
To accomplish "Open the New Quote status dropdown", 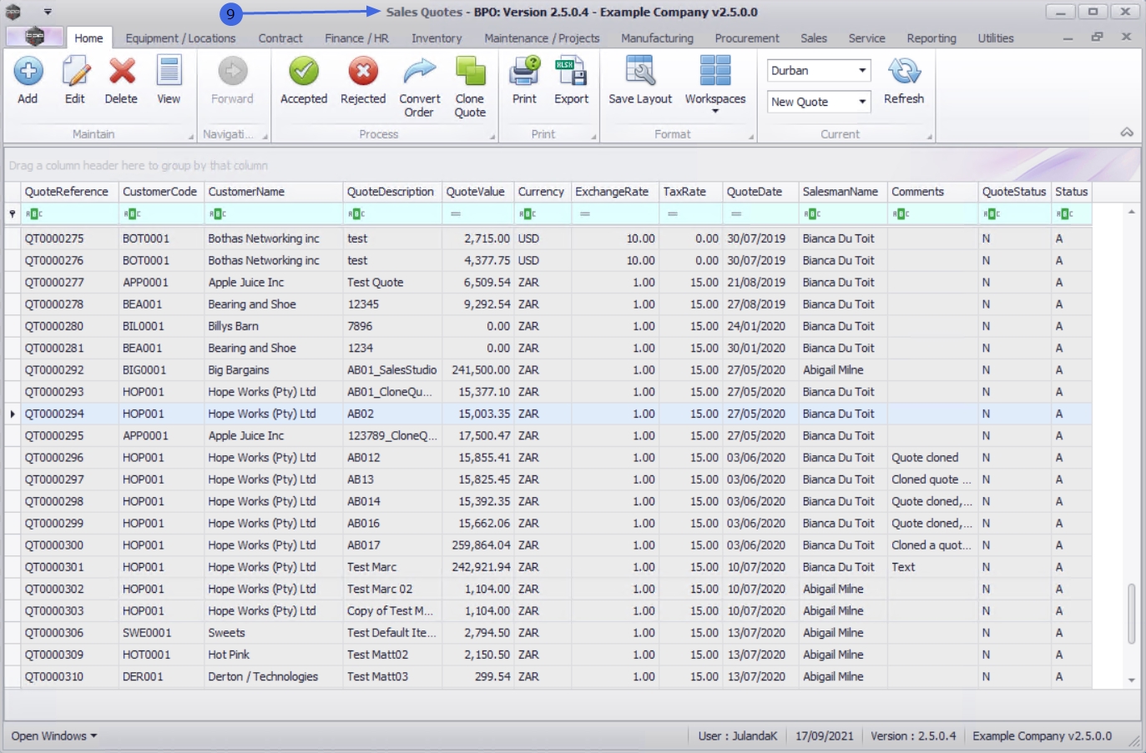I will (861, 102).
